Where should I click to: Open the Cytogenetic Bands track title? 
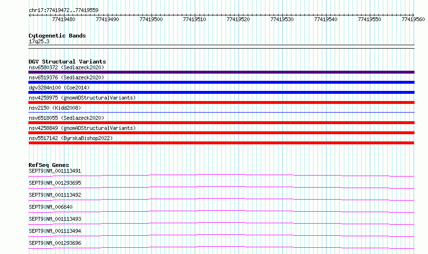(x=57, y=36)
